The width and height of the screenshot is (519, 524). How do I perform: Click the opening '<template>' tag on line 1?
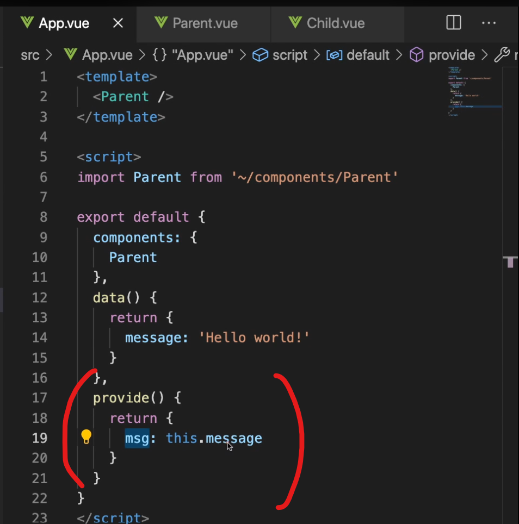pyautogui.click(x=117, y=77)
